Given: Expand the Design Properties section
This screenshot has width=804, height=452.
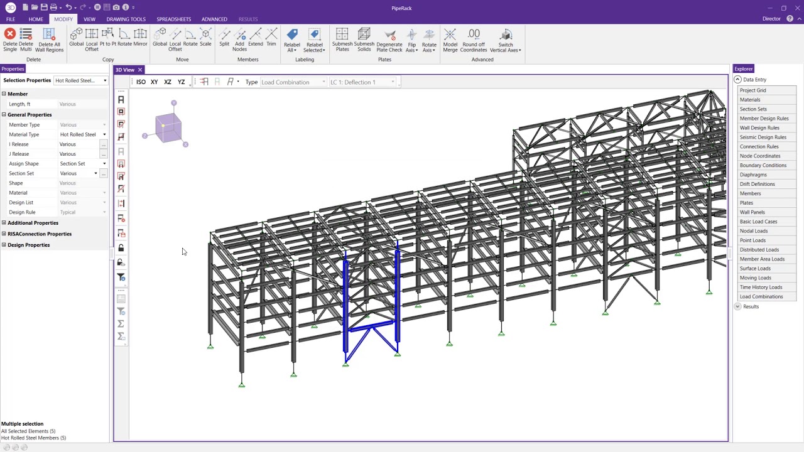Looking at the screenshot, I should 4,245.
